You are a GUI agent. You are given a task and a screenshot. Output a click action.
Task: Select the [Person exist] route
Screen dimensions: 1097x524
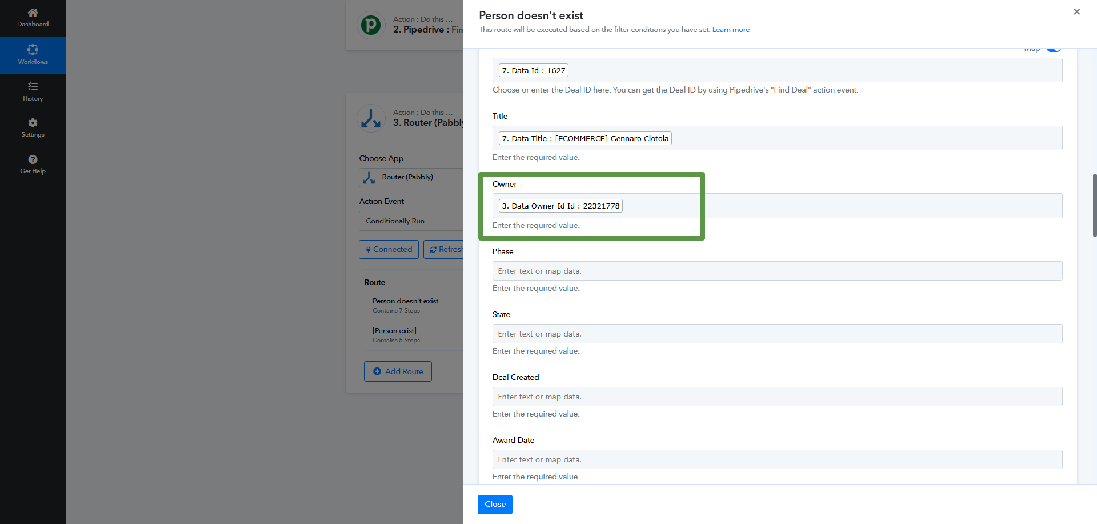point(394,331)
